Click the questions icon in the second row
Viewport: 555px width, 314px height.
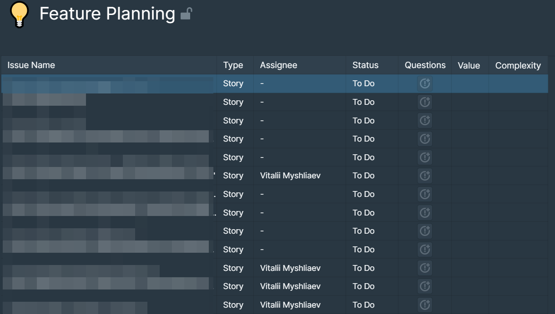(x=425, y=102)
